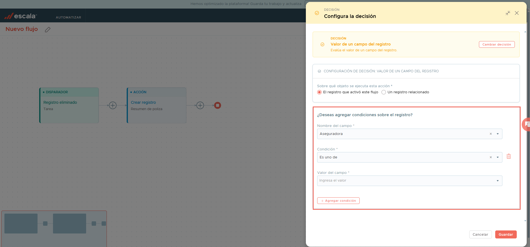Screen dimensions: 530x247
Task: Collapse the decision panel with shrink icon
Action: (x=508, y=13)
